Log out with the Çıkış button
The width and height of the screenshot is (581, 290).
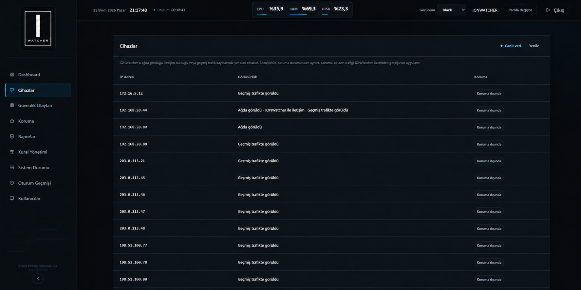click(x=555, y=10)
